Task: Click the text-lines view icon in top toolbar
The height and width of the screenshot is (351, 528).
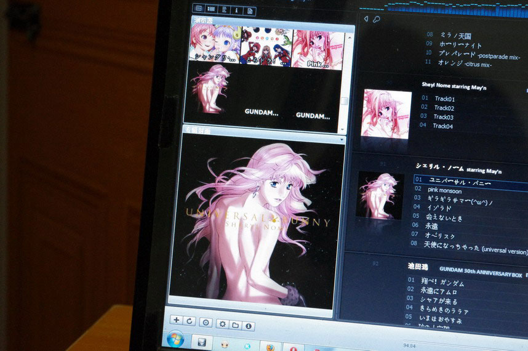Action: coord(224,9)
